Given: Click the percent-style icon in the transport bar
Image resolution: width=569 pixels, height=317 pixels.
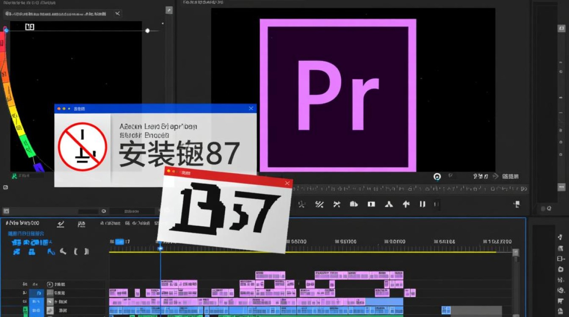Looking at the screenshot, I should pos(319,205).
